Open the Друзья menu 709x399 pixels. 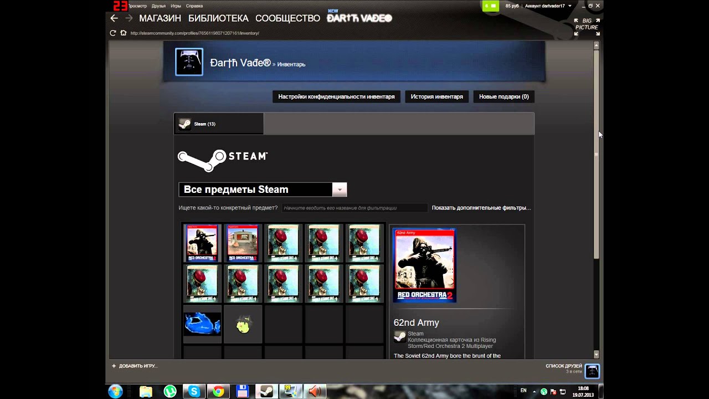click(x=159, y=6)
